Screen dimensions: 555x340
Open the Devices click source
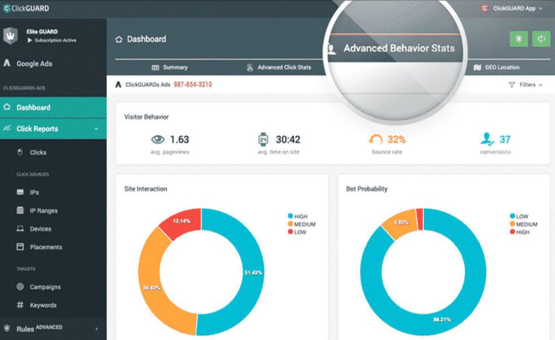click(x=40, y=229)
